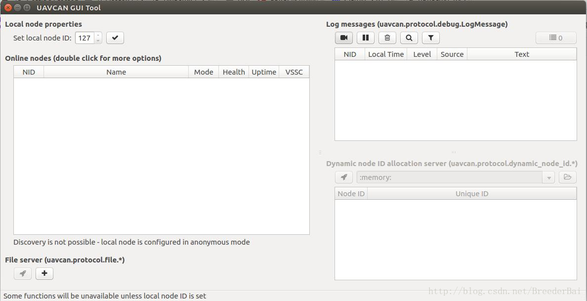This screenshot has width=587, height=301.
Task: Browse for allocation database folder icon
Action: tap(568, 177)
